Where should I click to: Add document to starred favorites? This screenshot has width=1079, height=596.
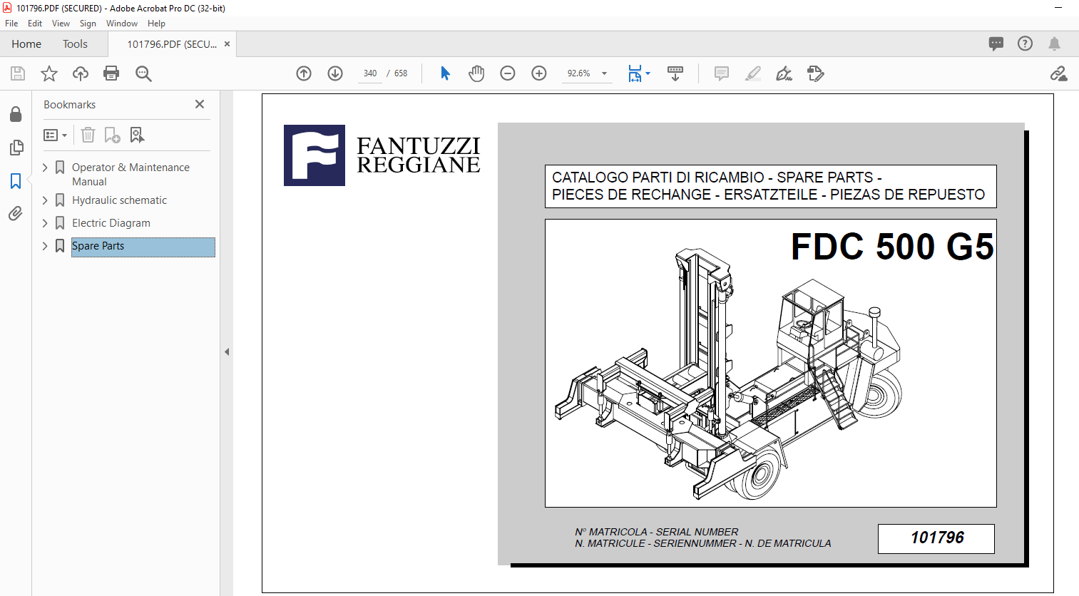click(49, 73)
